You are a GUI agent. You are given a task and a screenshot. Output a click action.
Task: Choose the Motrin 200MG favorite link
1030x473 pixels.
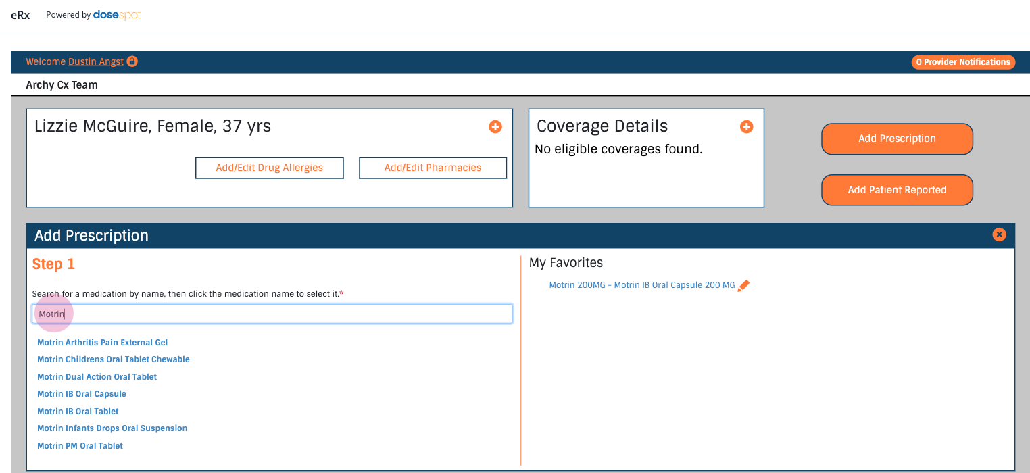642,285
